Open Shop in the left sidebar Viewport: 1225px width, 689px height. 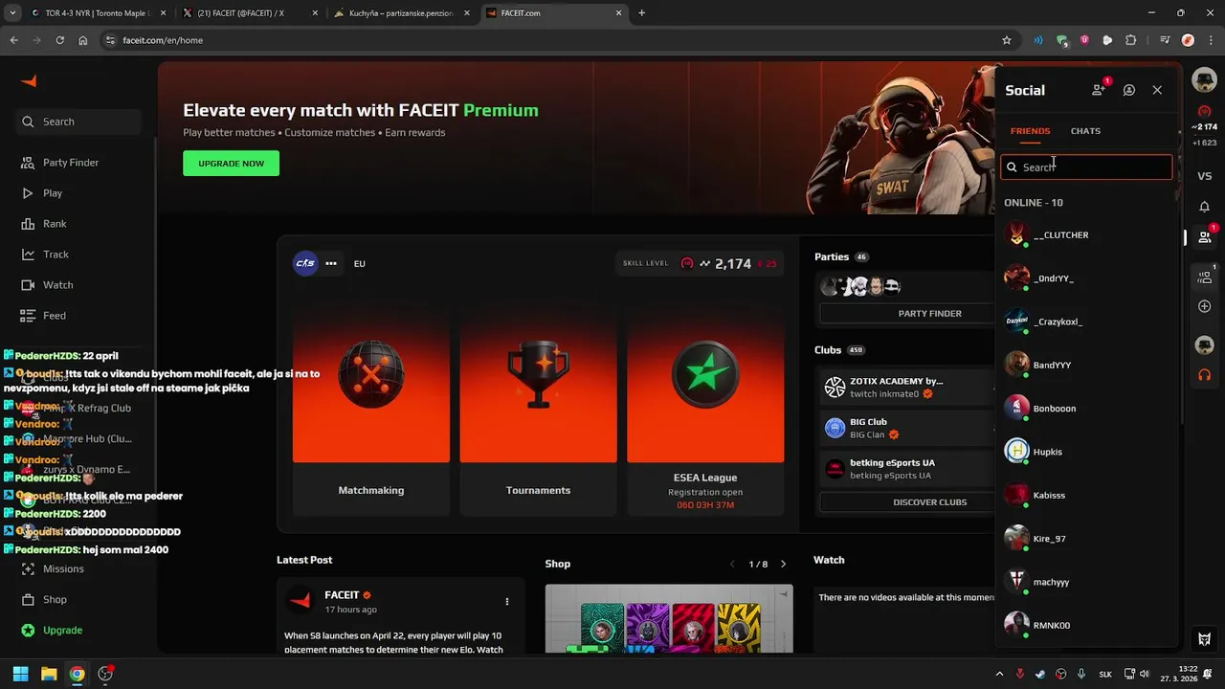click(44, 599)
